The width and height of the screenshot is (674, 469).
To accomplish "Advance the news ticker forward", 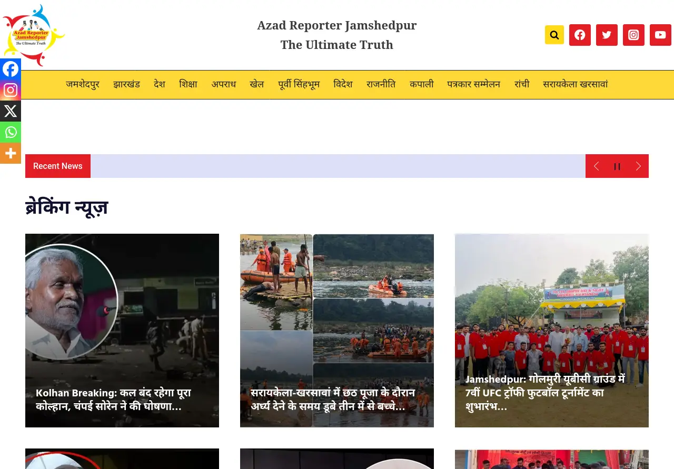I will [638, 166].
